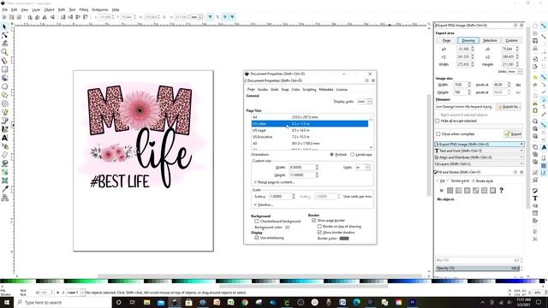Click the Export As button
This screenshot has height=308, width=548.
pos(509,107)
